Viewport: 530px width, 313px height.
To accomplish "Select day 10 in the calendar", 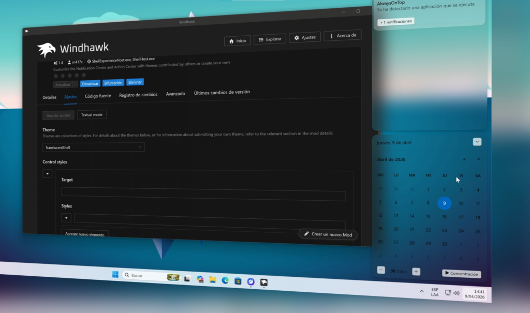I will (461, 203).
